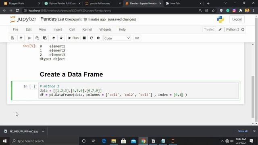Viewport: 258px width, 145px height.
Task: Run the selected cell
Action: tap(73, 38)
